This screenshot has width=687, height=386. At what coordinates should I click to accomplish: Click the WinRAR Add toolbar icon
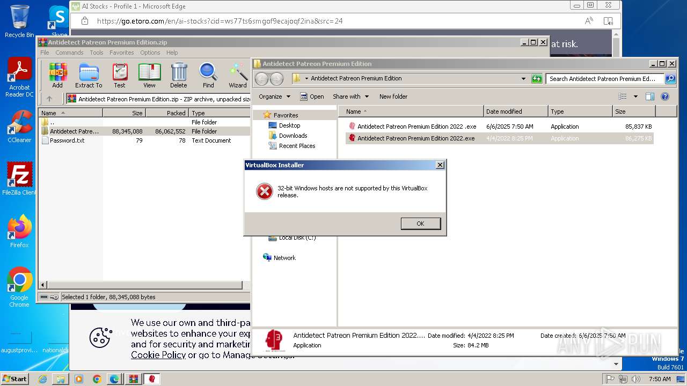pos(57,75)
